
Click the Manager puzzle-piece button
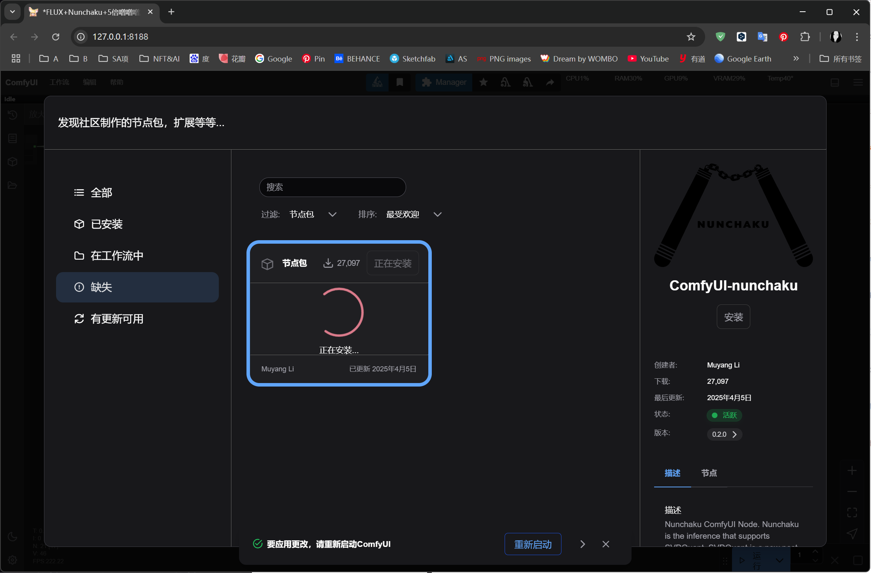pos(444,82)
